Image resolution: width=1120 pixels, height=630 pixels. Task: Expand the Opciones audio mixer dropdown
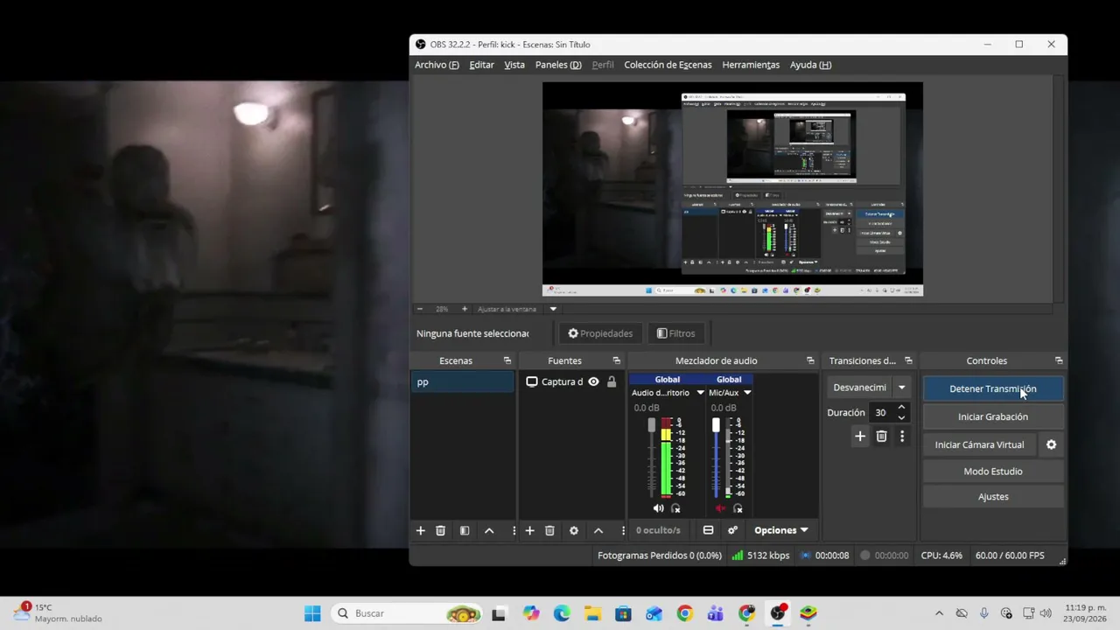780,530
